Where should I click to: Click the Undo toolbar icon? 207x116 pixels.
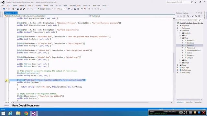28,9
